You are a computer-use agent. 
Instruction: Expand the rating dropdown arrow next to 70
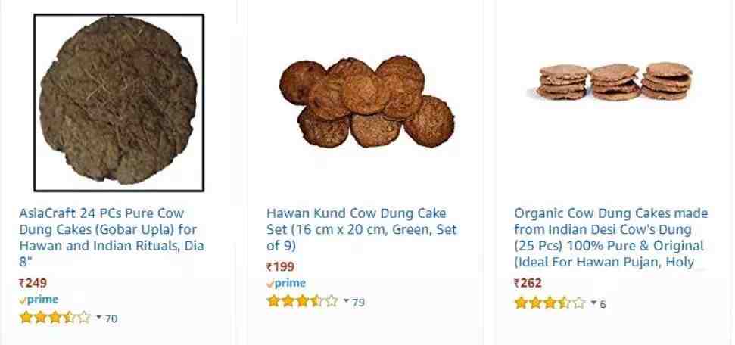[98, 318]
